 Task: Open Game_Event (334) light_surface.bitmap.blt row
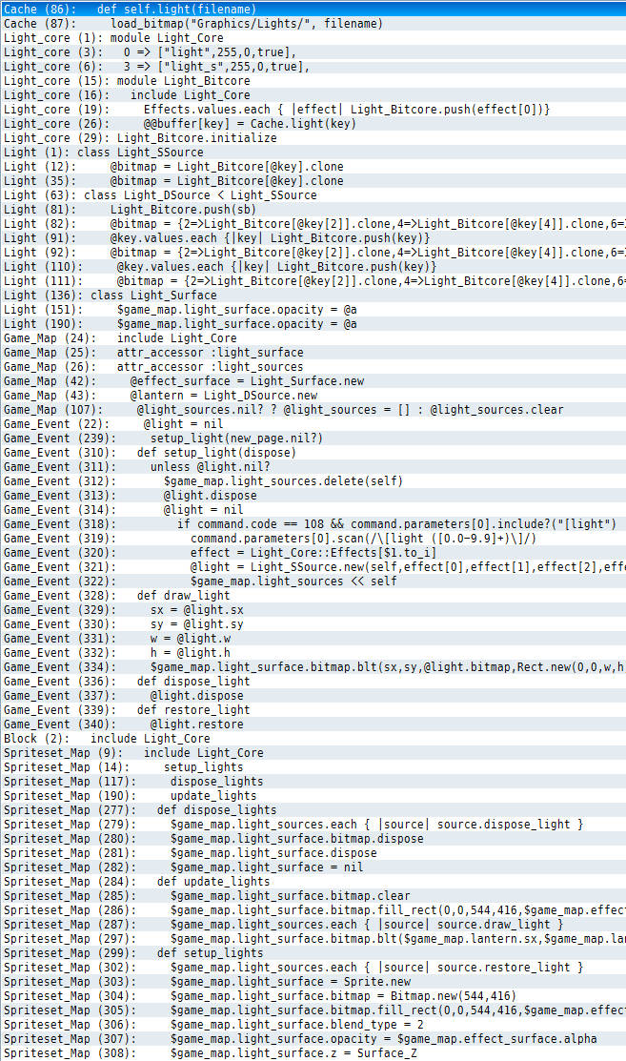(x=313, y=667)
